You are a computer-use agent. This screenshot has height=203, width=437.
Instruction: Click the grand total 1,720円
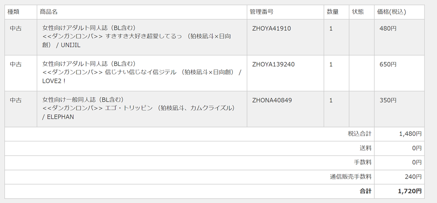pyautogui.click(x=410, y=191)
